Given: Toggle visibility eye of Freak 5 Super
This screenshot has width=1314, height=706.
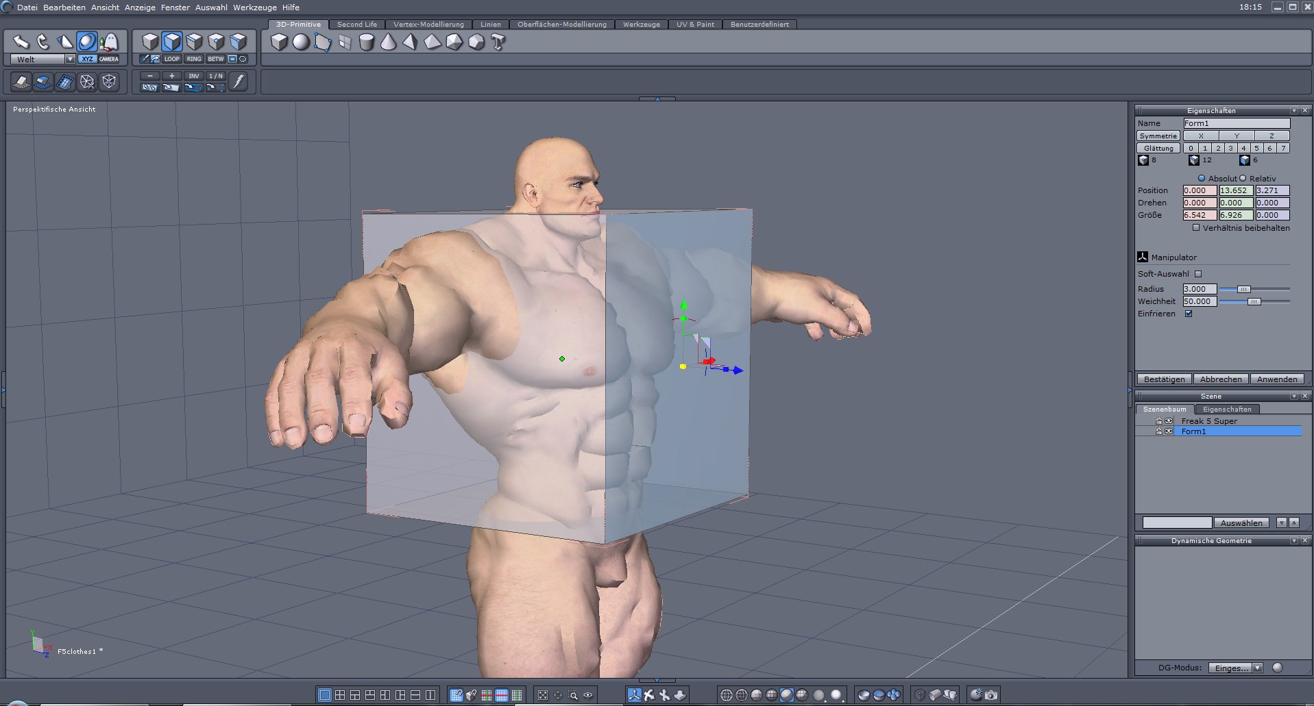Looking at the screenshot, I should (x=1169, y=421).
